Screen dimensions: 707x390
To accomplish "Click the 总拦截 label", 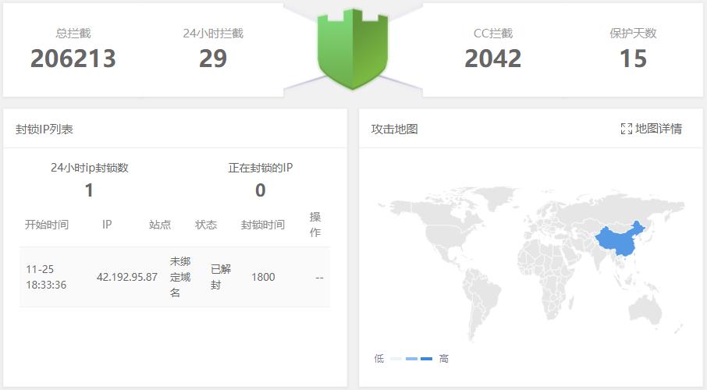I will coord(73,34).
